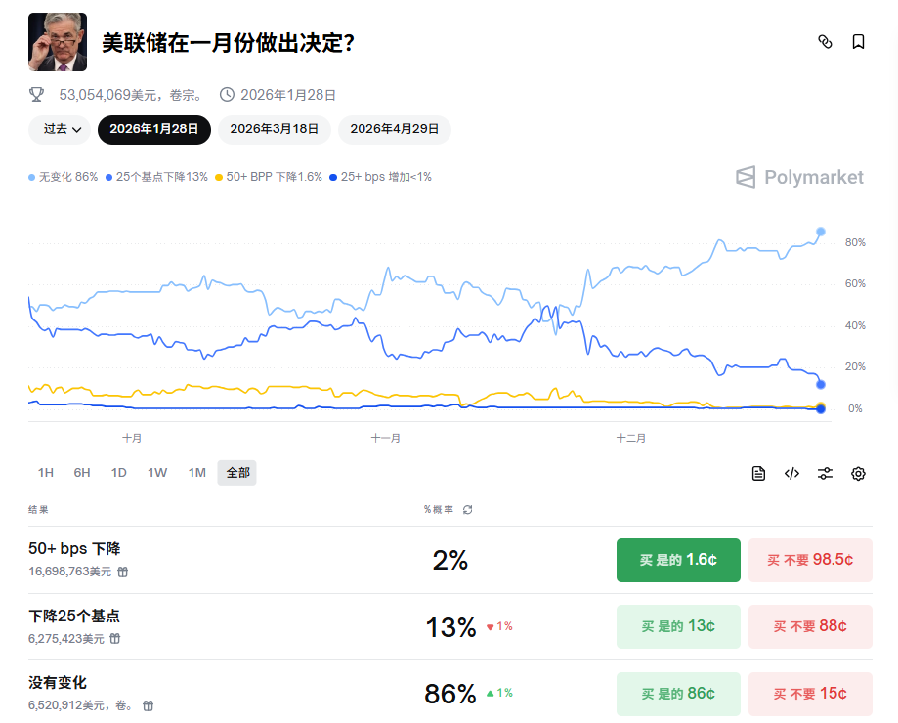The height and width of the screenshot is (723, 898).
Task: Click the Polymarket logo on the chart
Action: tap(800, 177)
